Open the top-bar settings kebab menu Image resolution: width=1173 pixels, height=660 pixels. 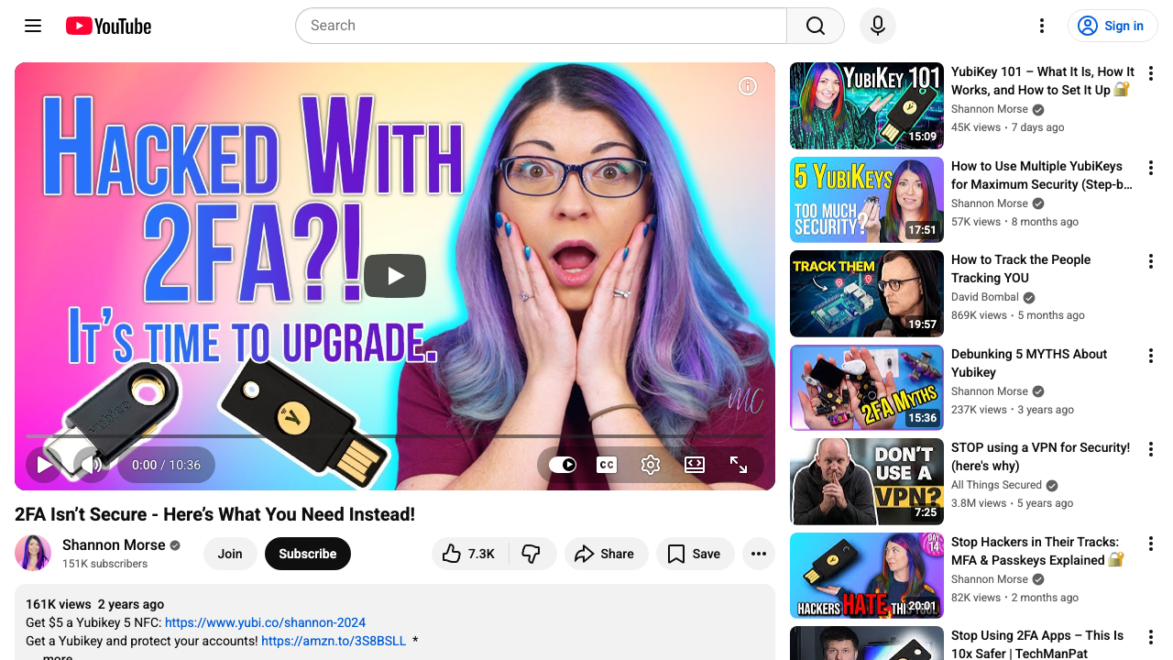1041,26
